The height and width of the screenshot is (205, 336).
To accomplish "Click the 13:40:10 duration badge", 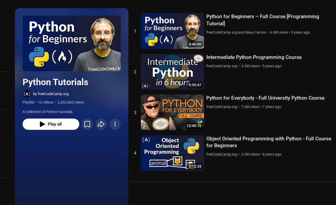I will 194,126.
